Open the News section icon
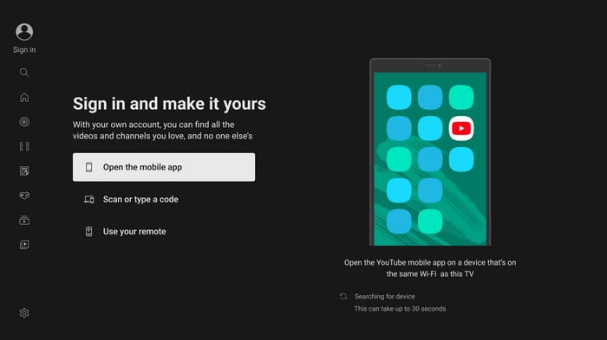The image size is (607, 340). (x=24, y=170)
